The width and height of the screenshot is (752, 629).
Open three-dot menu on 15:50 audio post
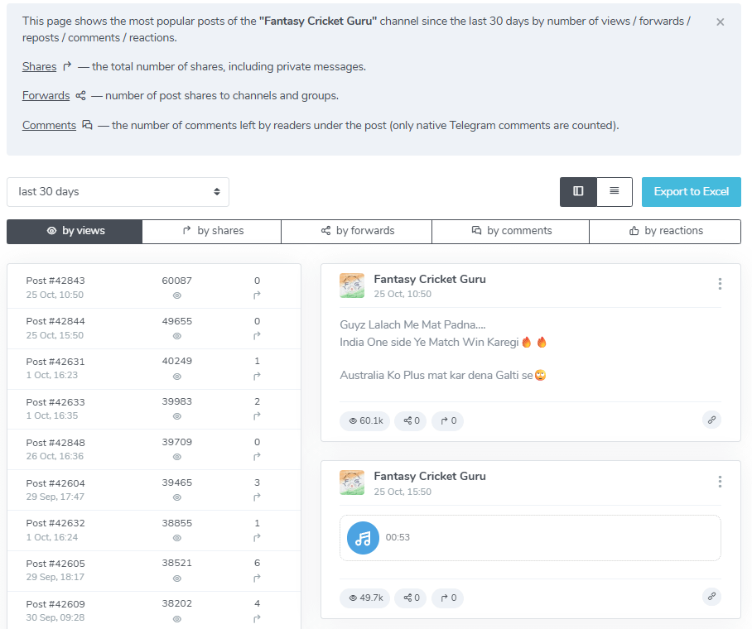point(720,482)
